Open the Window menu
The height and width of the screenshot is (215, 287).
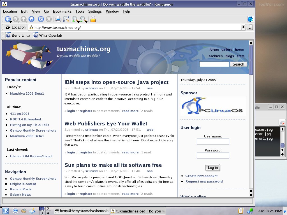tap(112, 11)
